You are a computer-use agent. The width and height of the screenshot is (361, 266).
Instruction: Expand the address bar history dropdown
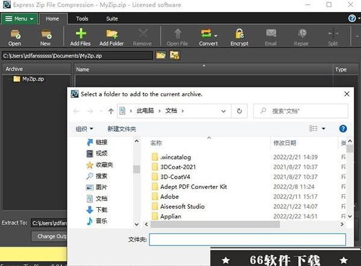pos(224,111)
